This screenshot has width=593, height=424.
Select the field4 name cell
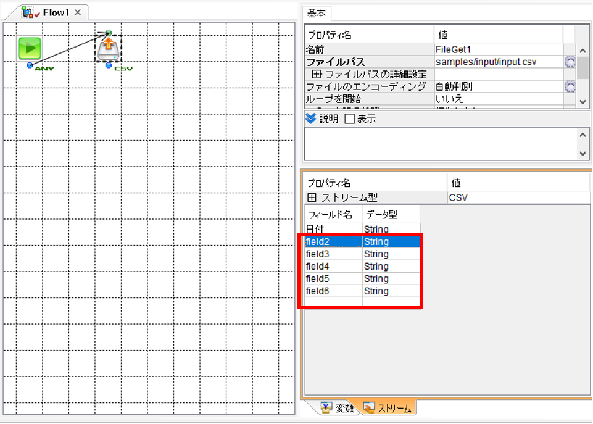click(x=334, y=267)
